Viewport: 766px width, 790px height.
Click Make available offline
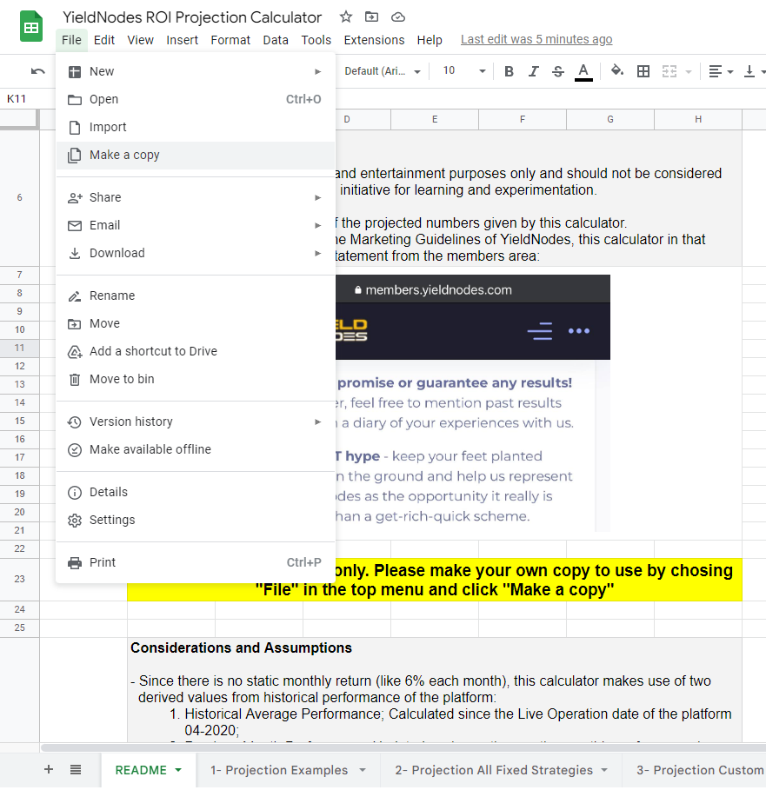[196, 449]
